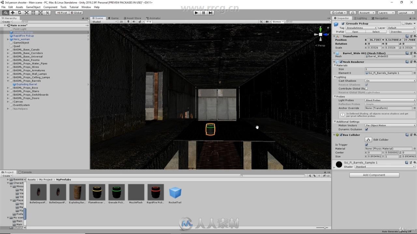Open Motion Vectors dropdown
This screenshot has width=417, height=234.
click(390, 125)
